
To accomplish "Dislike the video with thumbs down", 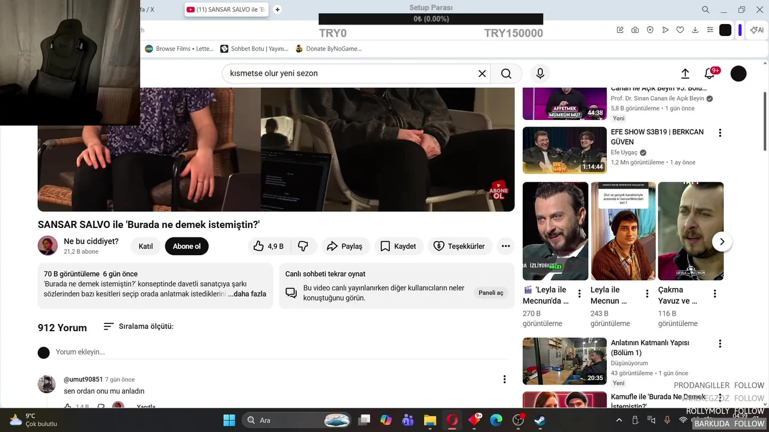I will 303,246.
